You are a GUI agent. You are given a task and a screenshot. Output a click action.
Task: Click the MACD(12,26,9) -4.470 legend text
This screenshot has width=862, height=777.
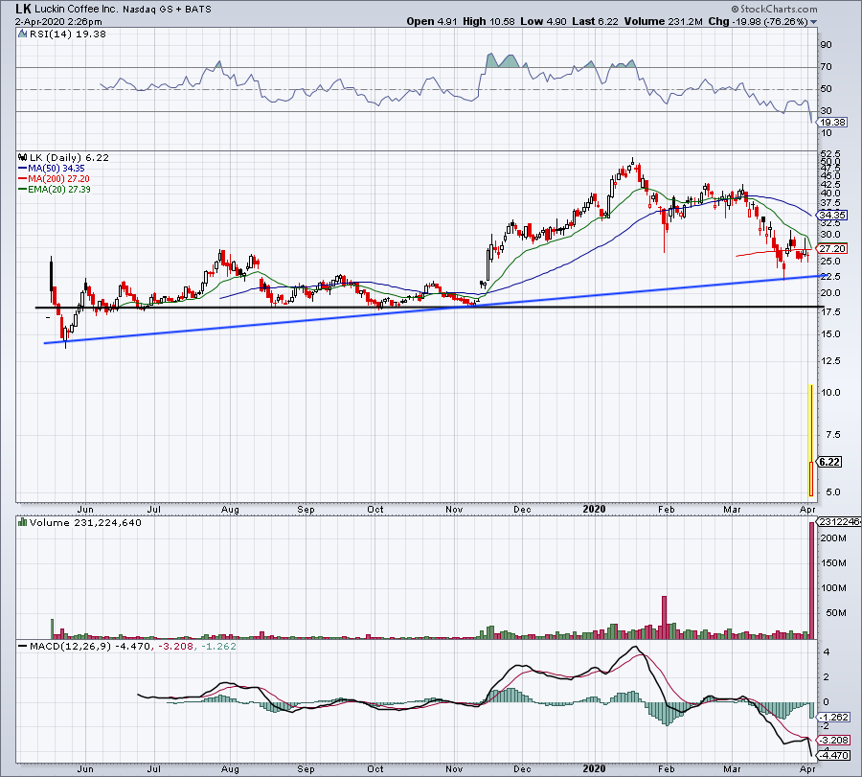tap(90, 646)
